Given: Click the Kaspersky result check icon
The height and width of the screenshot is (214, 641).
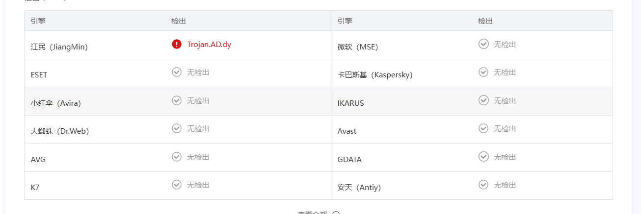Looking at the screenshot, I should pyautogui.click(x=483, y=72).
